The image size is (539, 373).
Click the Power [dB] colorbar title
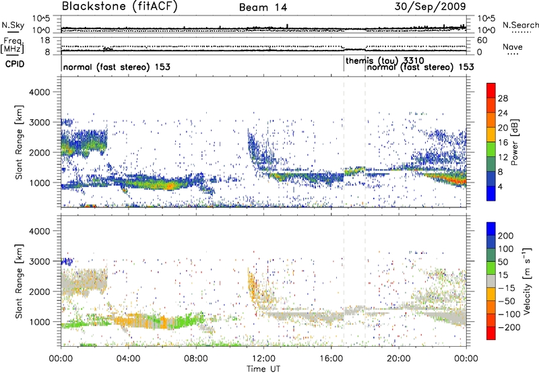coord(515,142)
